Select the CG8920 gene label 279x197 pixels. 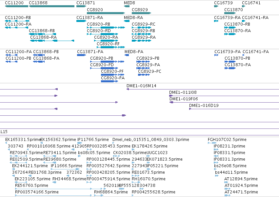95,10
